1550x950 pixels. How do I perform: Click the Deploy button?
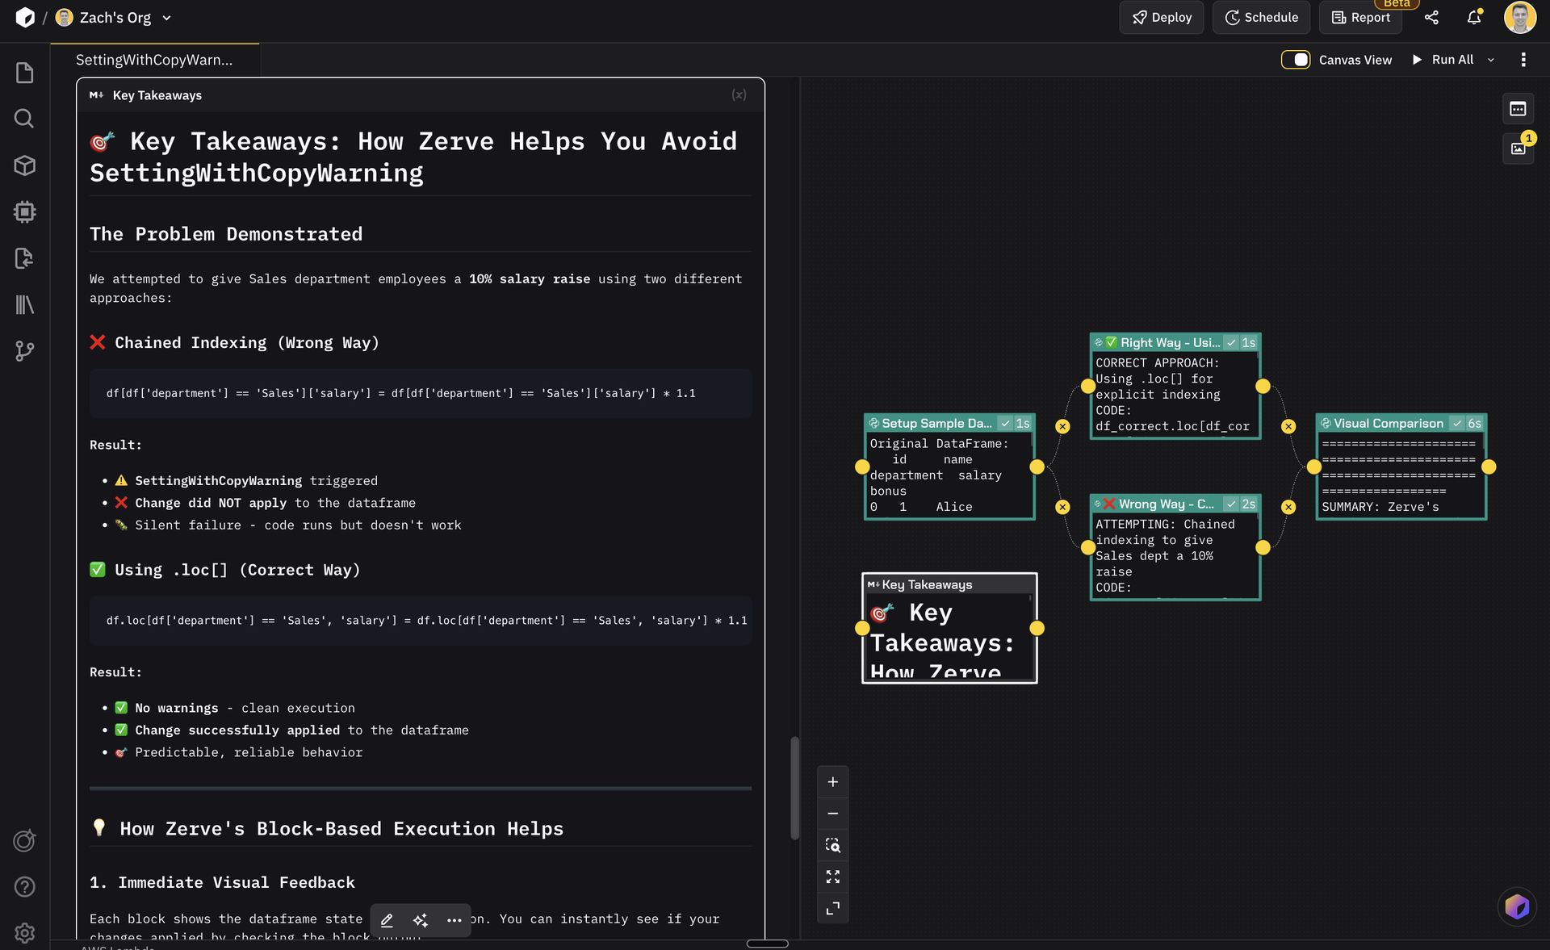coord(1162,17)
